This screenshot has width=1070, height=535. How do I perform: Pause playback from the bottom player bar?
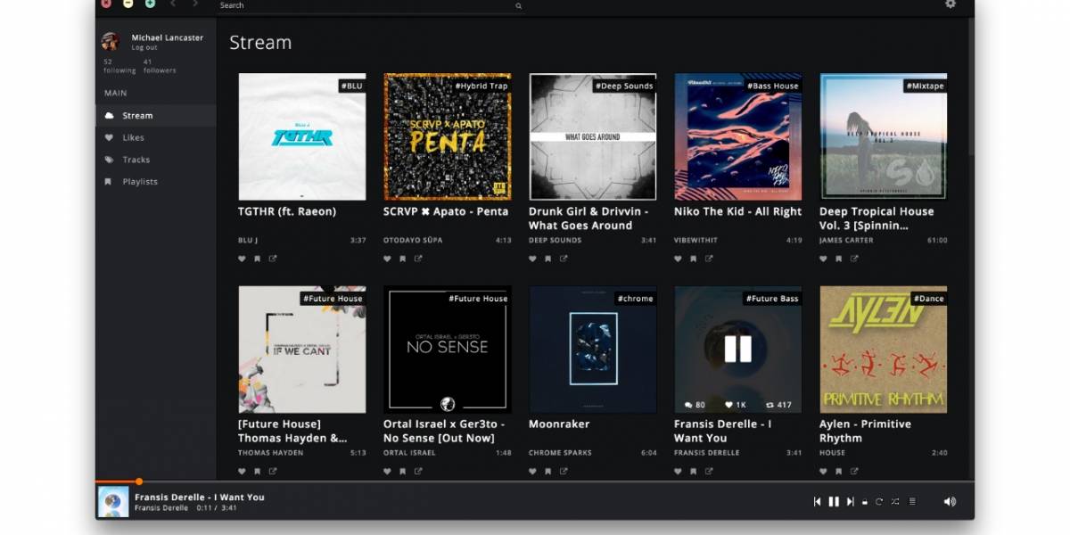pyautogui.click(x=834, y=501)
